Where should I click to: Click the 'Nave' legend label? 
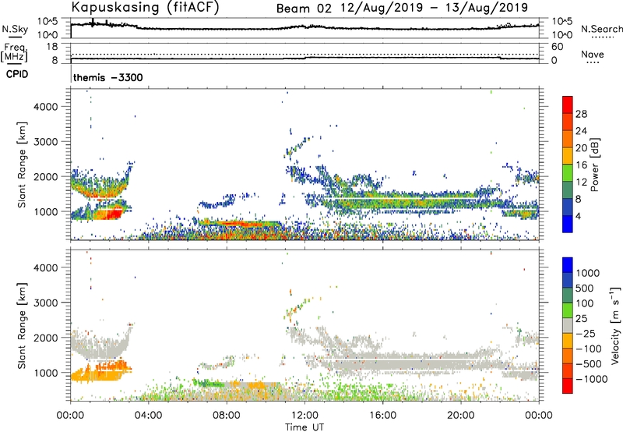593,54
